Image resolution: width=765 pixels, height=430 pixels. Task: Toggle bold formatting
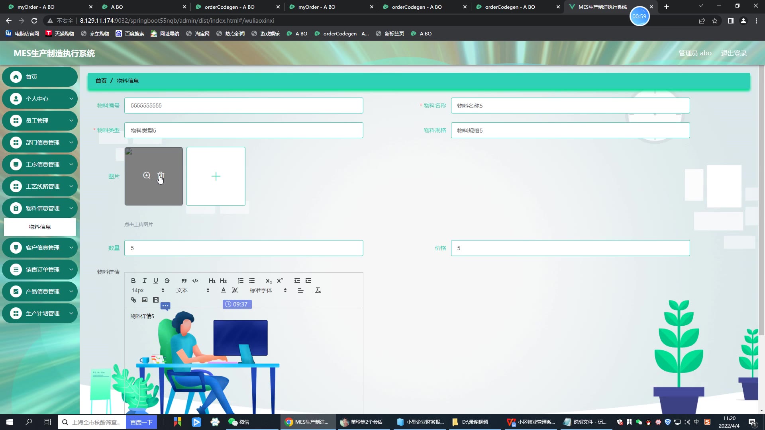pyautogui.click(x=133, y=281)
